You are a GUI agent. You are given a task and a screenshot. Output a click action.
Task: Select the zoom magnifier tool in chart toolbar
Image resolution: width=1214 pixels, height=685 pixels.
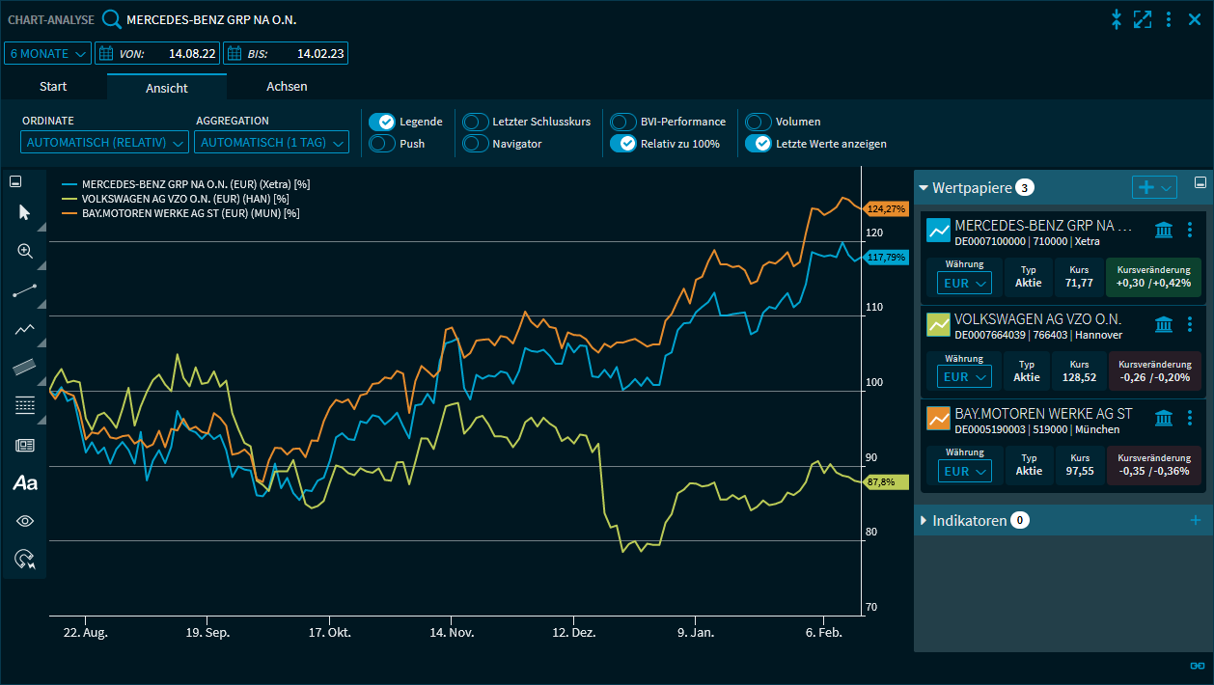[25, 251]
